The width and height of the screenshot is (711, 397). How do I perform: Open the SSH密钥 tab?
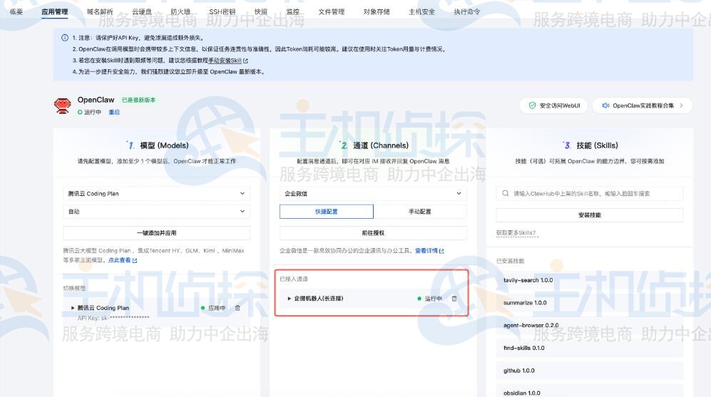click(x=222, y=12)
